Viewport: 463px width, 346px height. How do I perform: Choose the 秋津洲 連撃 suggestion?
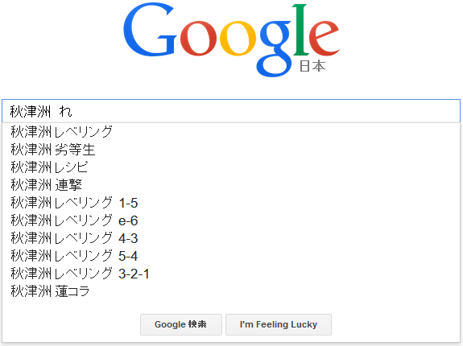pyautogui.click(x=231, y=185)
